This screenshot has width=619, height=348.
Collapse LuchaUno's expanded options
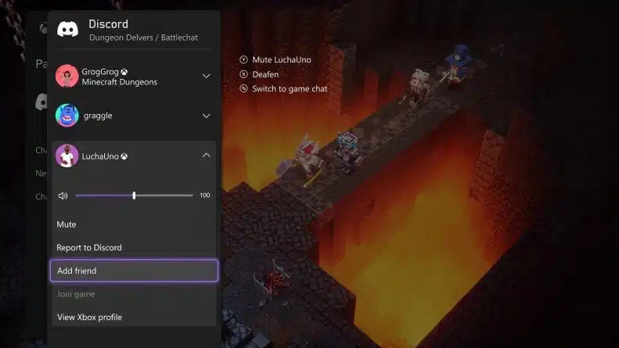pyautogui.click(x=207, y=156)
